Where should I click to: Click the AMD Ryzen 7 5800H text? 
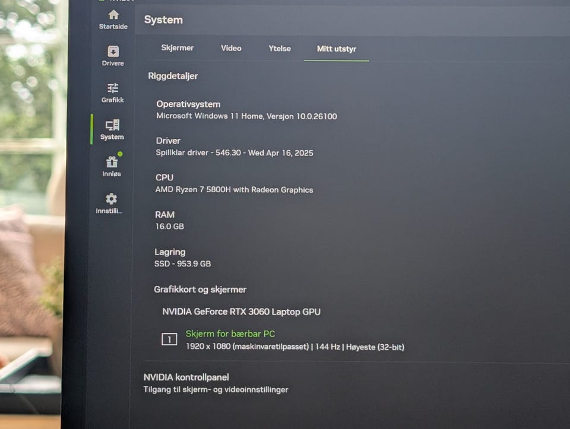(234, 190)
